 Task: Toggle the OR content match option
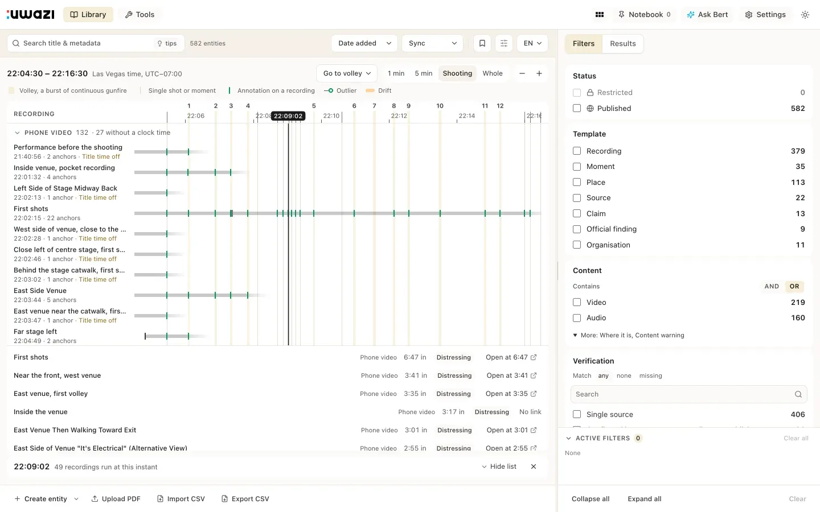click(794, 287)
